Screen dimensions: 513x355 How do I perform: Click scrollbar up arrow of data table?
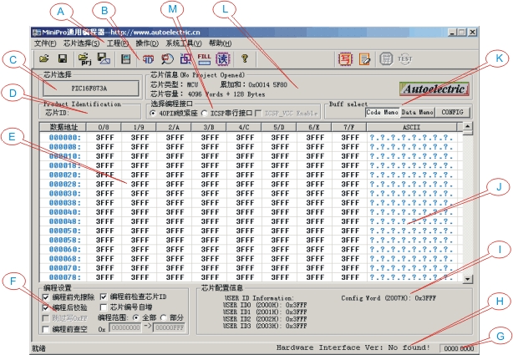(x=468, y=126)
